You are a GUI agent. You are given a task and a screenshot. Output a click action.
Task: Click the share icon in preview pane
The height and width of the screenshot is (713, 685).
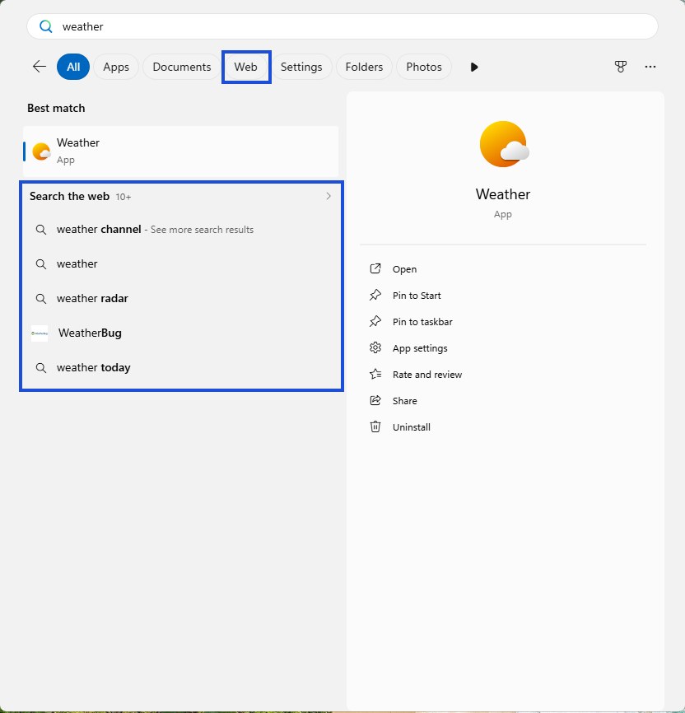click(375, 401)
